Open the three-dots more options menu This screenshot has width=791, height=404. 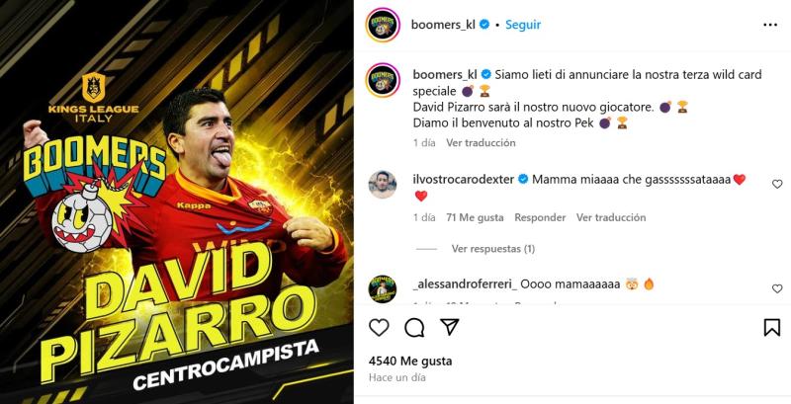(770, 25)
